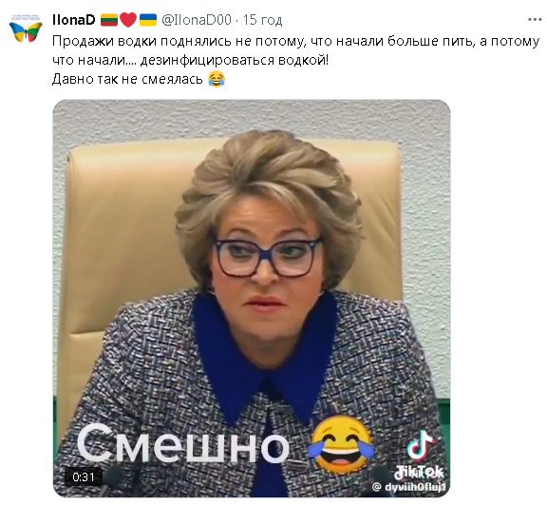Click the 0:31 video duration badge
Viewport: 547px width, 506px height.
pos(84,477)
